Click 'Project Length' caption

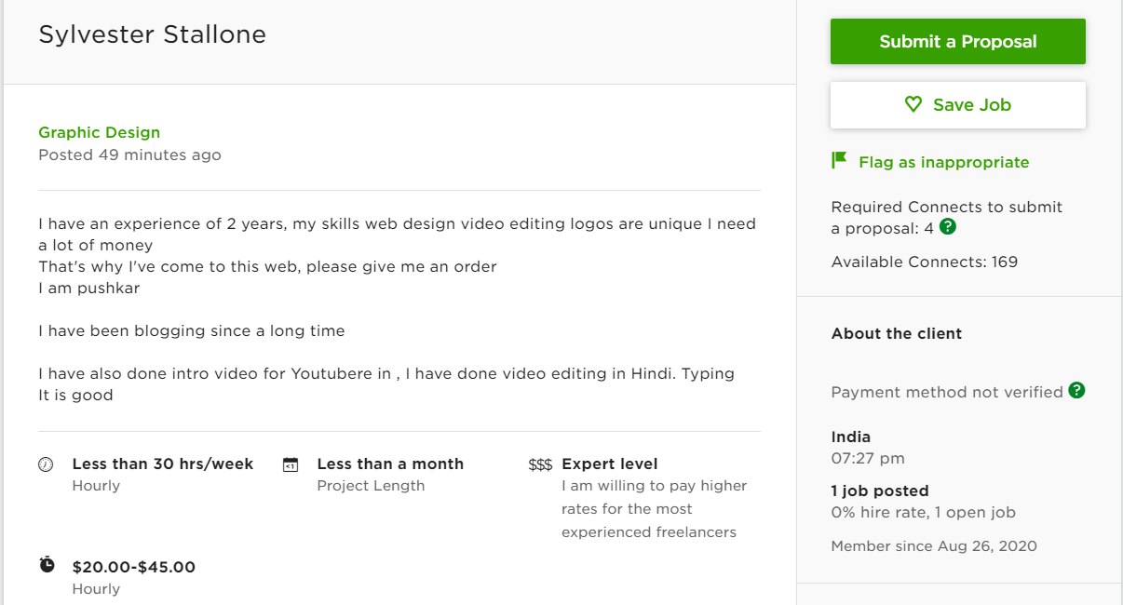371,485
